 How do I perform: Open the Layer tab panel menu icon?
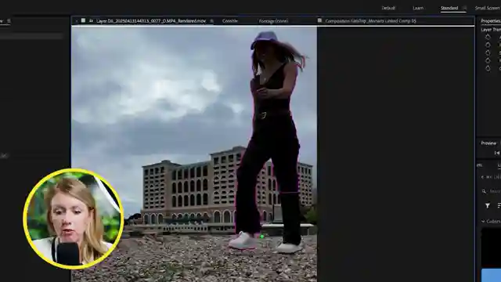[211, 21]
